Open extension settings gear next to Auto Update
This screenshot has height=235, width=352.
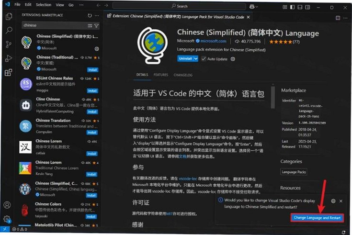pyautogui.click(x=233, y=59)
